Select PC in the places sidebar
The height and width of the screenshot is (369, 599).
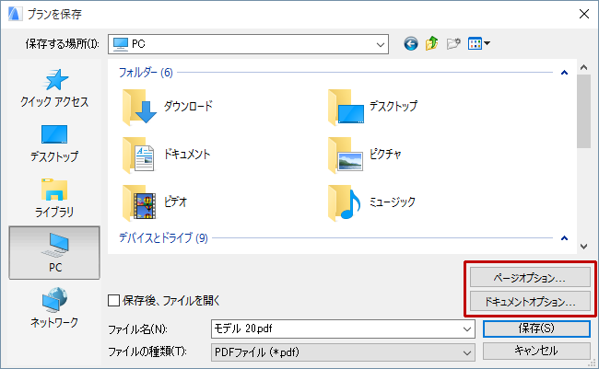(x=54, y=253)
